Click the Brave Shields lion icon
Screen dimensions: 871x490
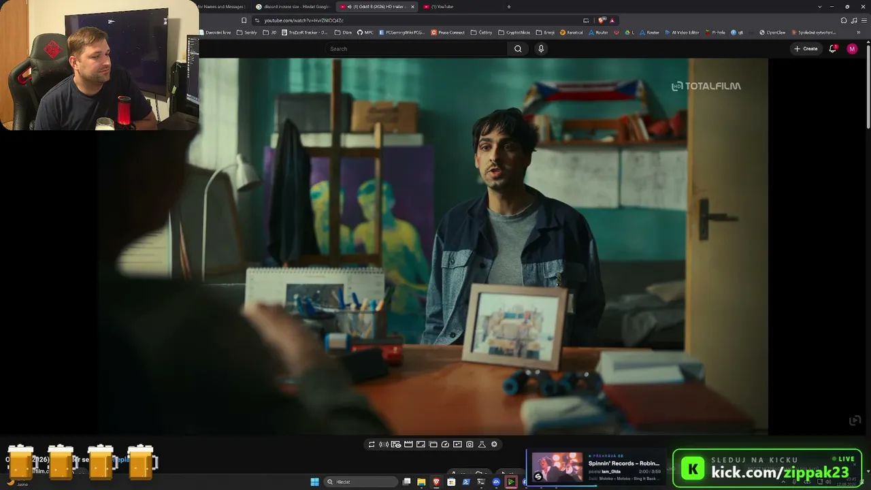click(x=602, y=20)
